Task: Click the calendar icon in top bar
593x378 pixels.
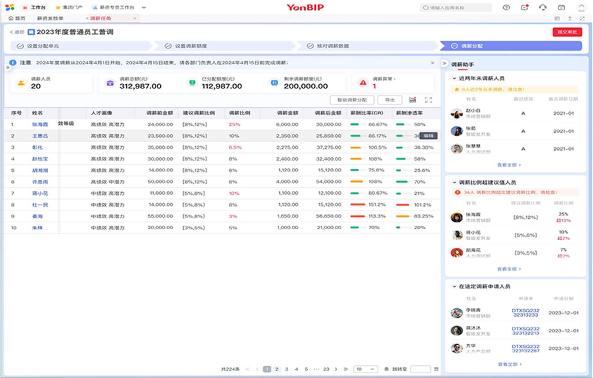Action: [x=561, y=7]
